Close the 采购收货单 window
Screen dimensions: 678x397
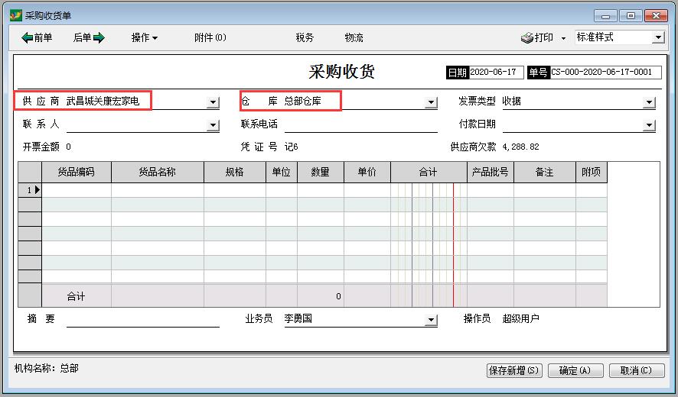[656, 16]
